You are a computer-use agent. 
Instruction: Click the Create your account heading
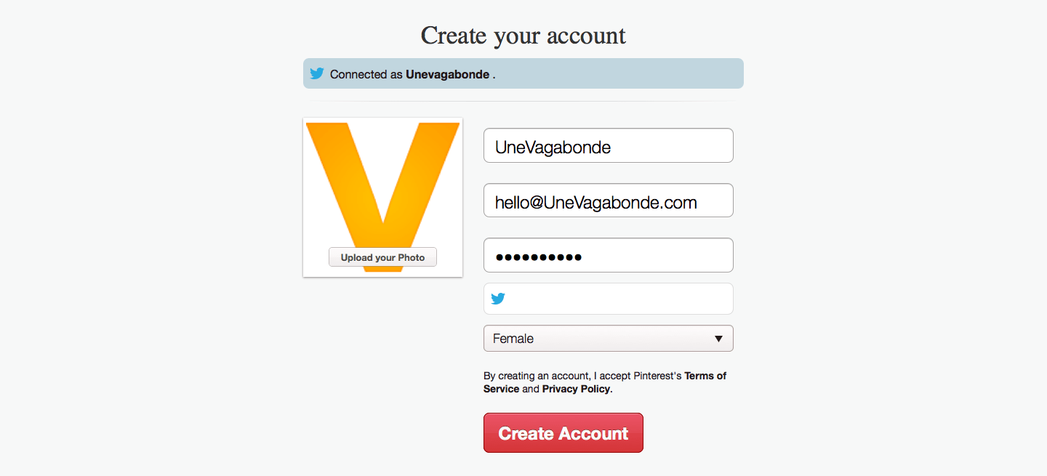523,35
